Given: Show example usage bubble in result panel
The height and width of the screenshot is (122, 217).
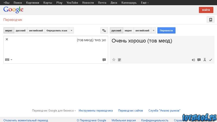Looking at the screenshot, I should click(199, 60).
